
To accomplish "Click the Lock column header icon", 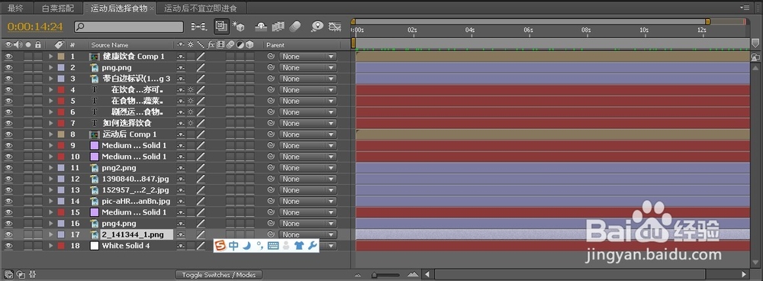I will [x=37, y=45].
